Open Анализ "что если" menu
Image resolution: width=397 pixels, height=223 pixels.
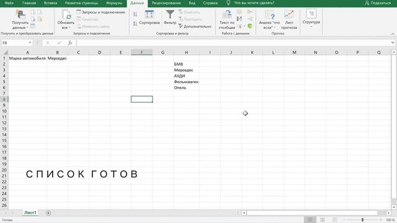[x=269, y=19]
